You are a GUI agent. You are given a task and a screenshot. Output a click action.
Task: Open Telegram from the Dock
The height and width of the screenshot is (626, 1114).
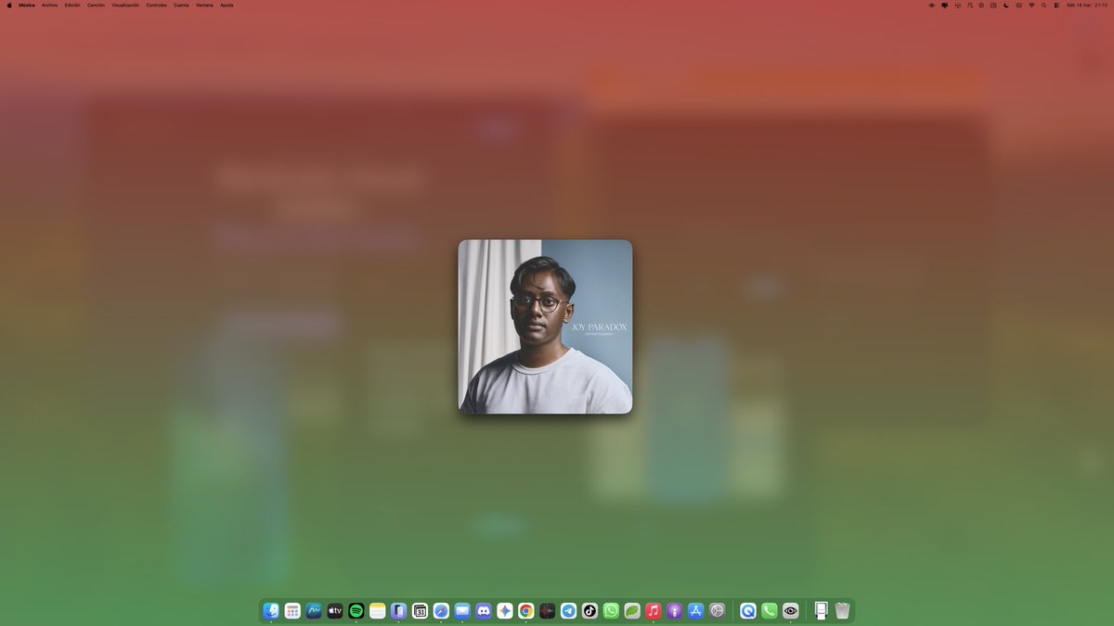pos(568,610)
